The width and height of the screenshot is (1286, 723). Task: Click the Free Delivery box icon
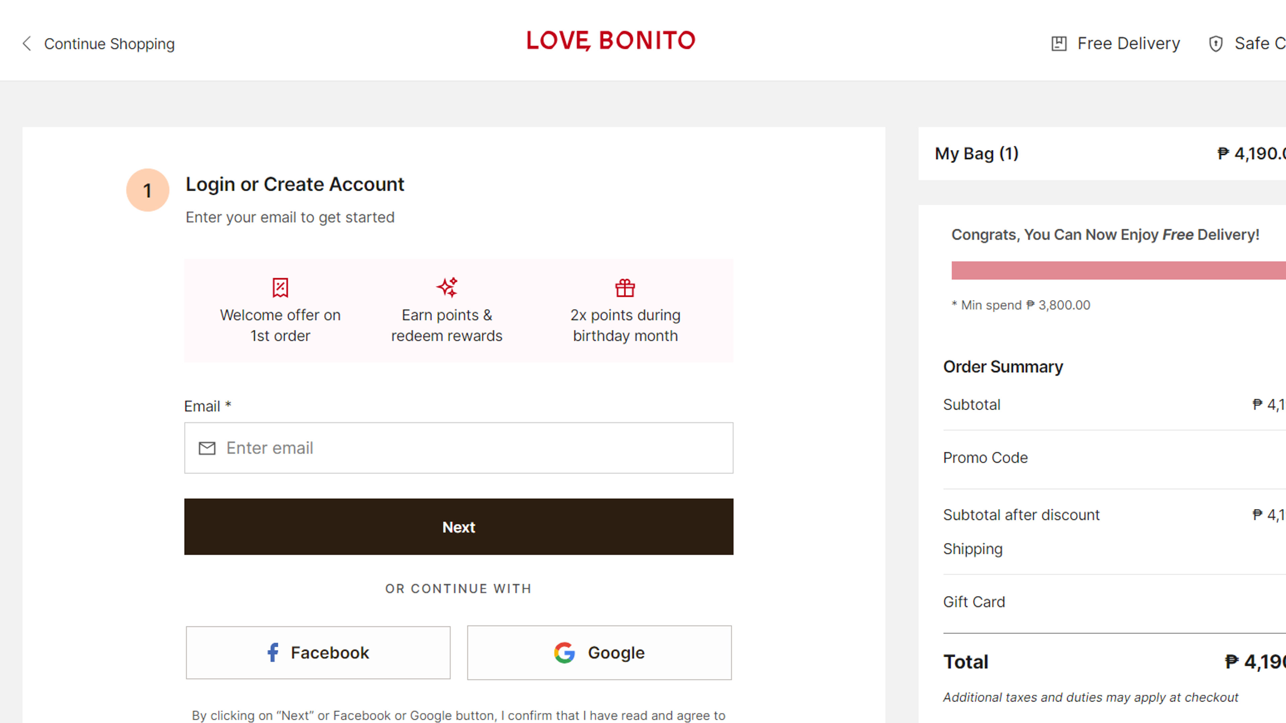click(x=1059, y=44)
